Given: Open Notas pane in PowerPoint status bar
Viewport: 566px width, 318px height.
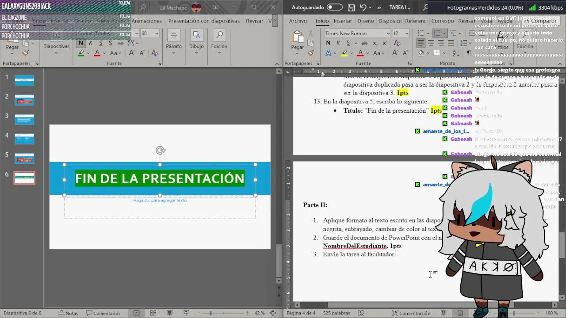Looking at the screenshot, I should coord(69,313).
